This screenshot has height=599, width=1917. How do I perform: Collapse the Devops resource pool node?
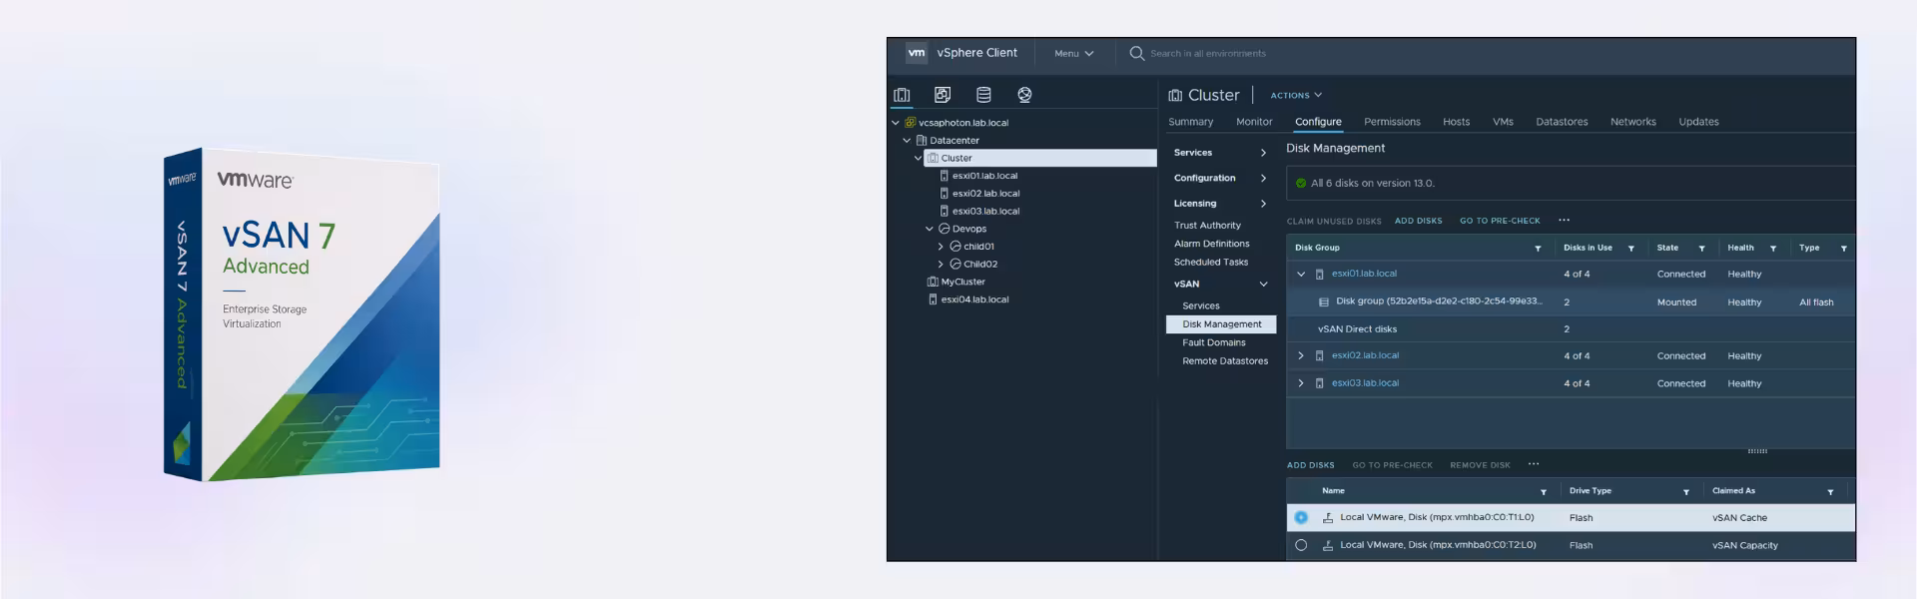[930, 229]
